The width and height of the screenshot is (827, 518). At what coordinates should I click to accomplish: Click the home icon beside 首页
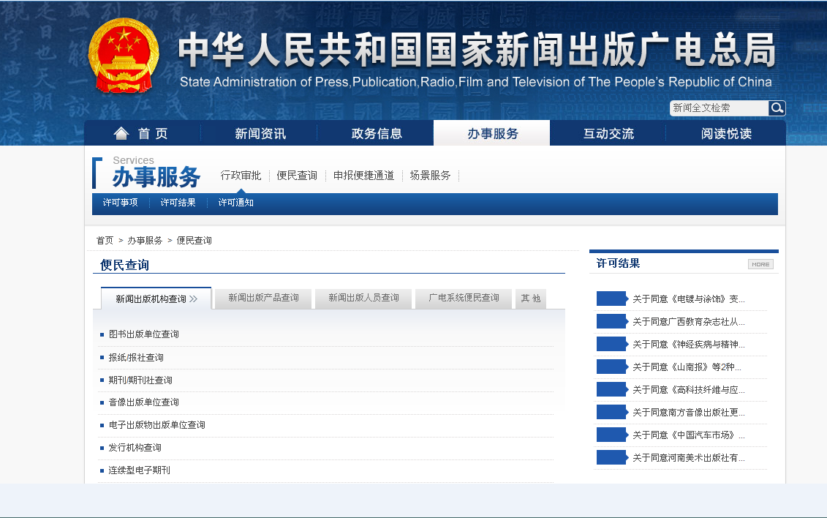pos(121,133)
